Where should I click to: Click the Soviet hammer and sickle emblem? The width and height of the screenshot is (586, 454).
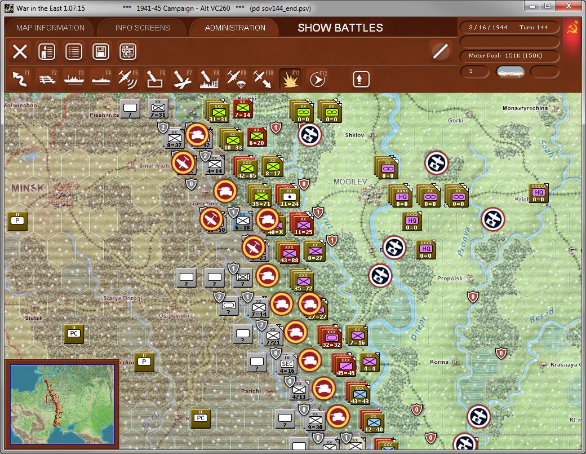tap(572, 28)
